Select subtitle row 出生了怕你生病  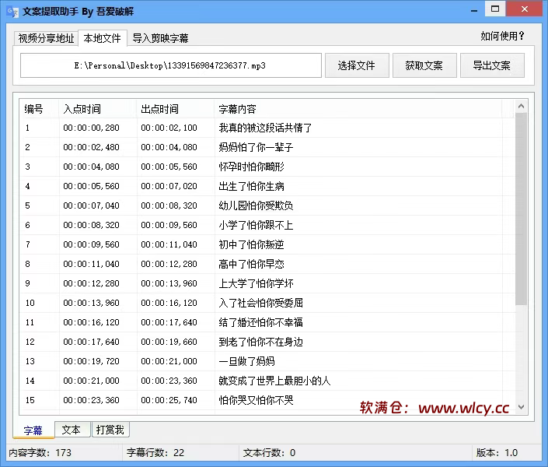point(267,186)
